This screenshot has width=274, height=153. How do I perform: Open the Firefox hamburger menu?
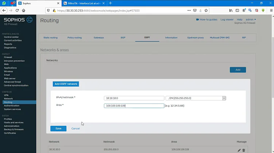(271, 11)
